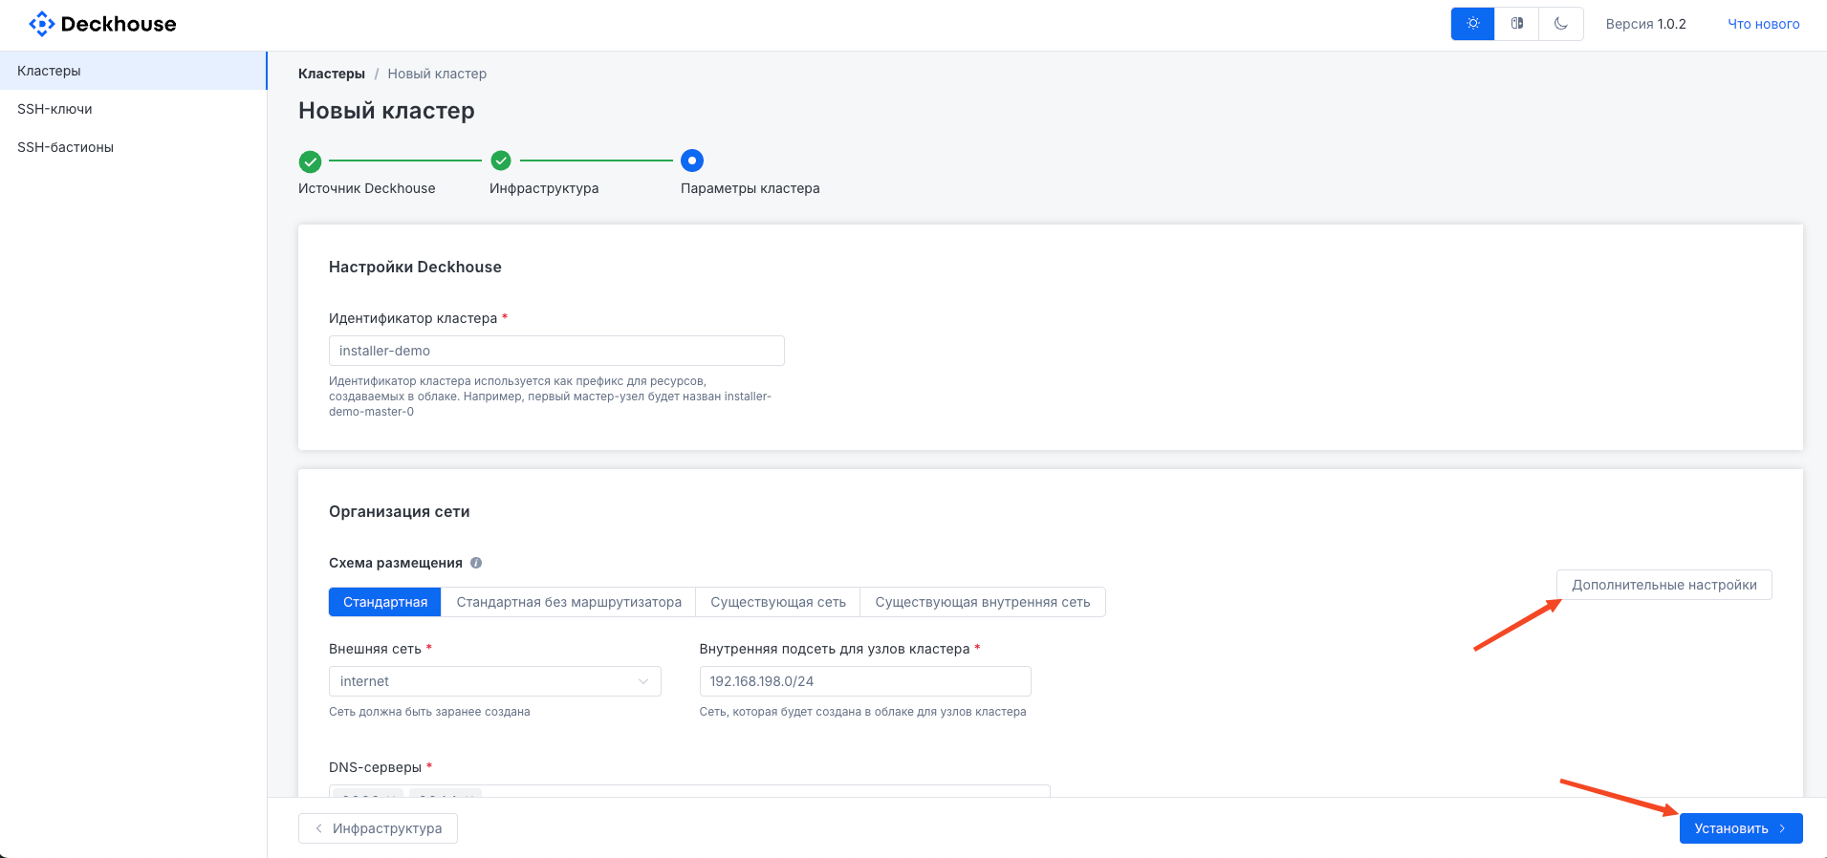This screenshot has height=858, width=1827.
Task: Select the system theme icon
Action: pos(1517,24)
